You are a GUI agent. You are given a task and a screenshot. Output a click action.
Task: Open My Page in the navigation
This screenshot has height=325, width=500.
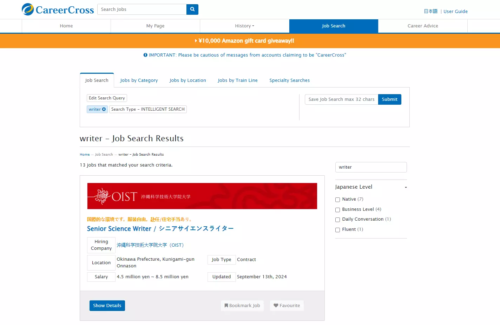pos(155,26)
